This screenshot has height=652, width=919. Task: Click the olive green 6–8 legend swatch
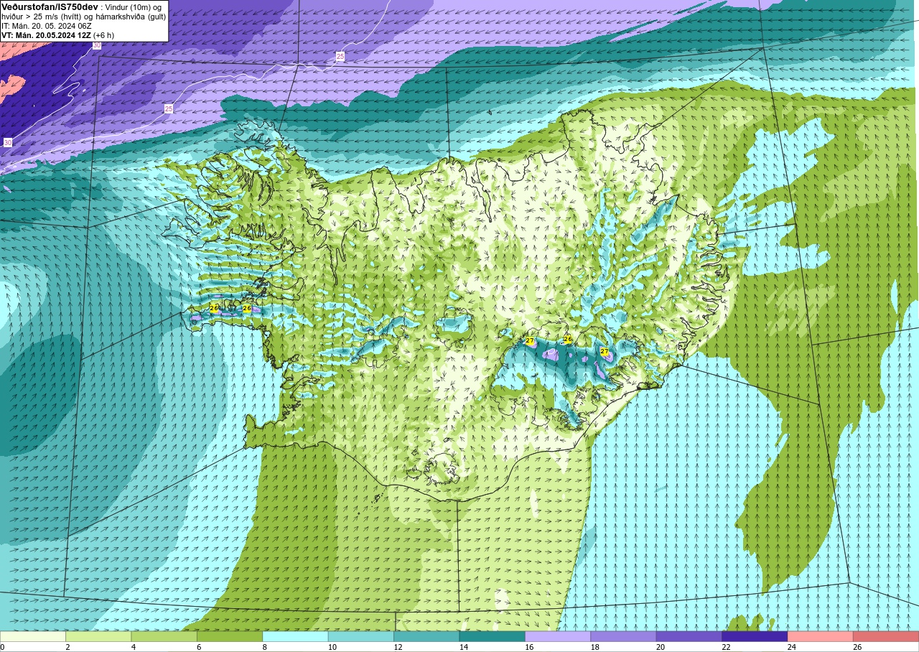230,636
